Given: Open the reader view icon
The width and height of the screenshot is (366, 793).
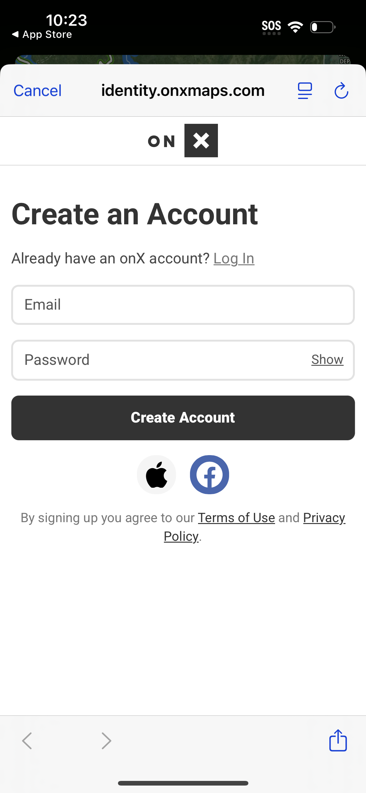Looking at the screenshot, I should 305,91.
